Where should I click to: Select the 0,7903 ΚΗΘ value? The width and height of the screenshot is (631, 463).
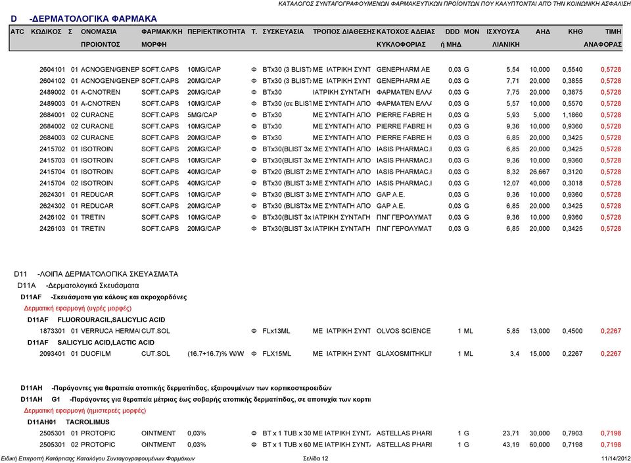click(573, 433)
